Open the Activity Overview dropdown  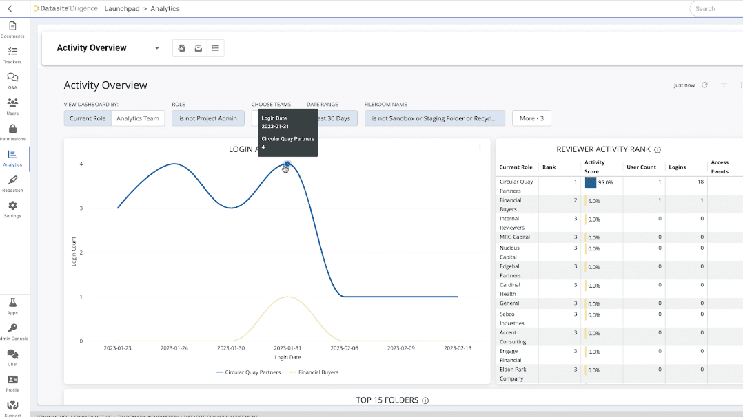coord(156,48)
